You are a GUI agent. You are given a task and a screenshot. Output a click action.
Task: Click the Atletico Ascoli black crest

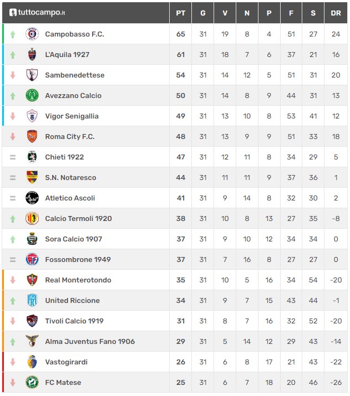pos(32,198)
